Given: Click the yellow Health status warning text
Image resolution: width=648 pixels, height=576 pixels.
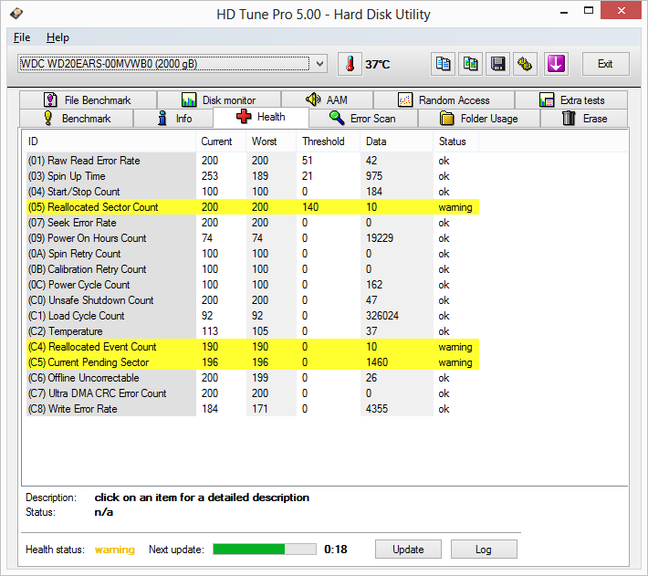Looking at the screenshot, I should (x=114, y=550).
